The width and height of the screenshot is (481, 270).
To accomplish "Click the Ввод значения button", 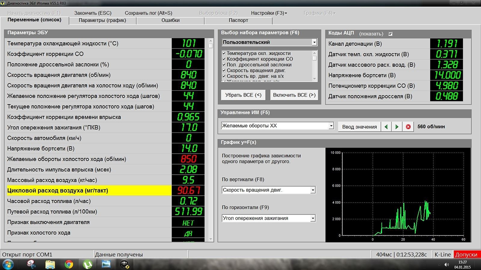I will 359,127.
